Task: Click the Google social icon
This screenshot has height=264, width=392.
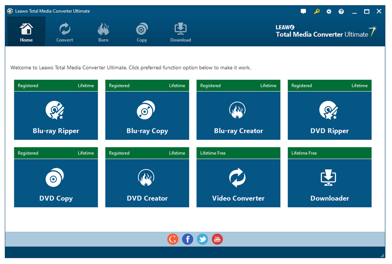Action: click(173, 239)
